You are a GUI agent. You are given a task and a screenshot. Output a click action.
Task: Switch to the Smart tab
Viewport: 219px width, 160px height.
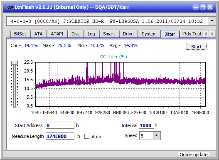point(109,34)
